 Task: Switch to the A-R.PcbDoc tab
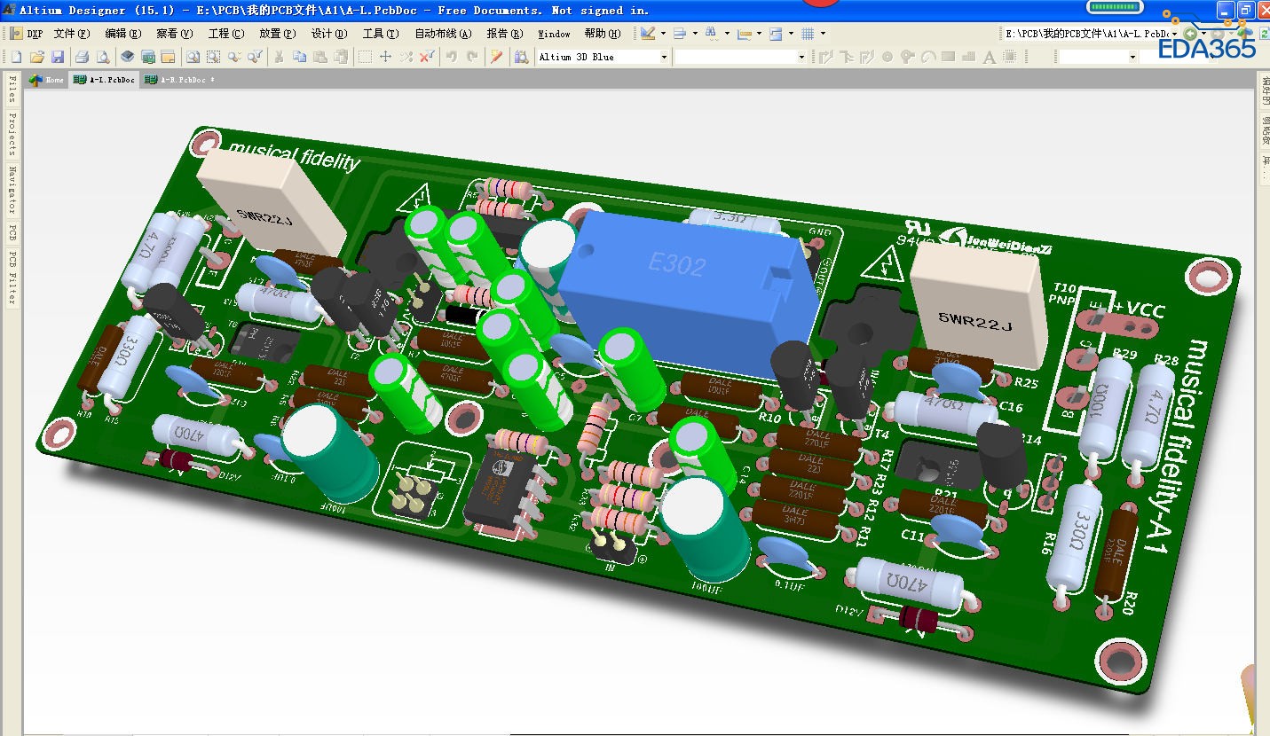183,80
